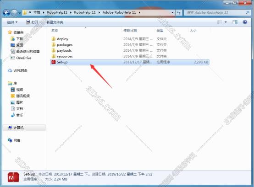254x187 pixels.
Task: Click the 打开 toolbar button
Action: coord(32,22)
